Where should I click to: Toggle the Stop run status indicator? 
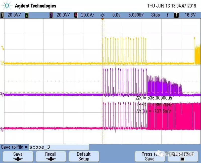[155, 15]
